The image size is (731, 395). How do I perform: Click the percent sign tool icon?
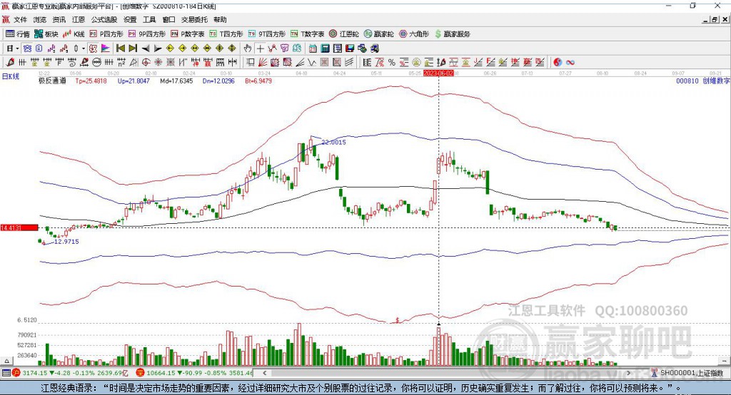392,62
